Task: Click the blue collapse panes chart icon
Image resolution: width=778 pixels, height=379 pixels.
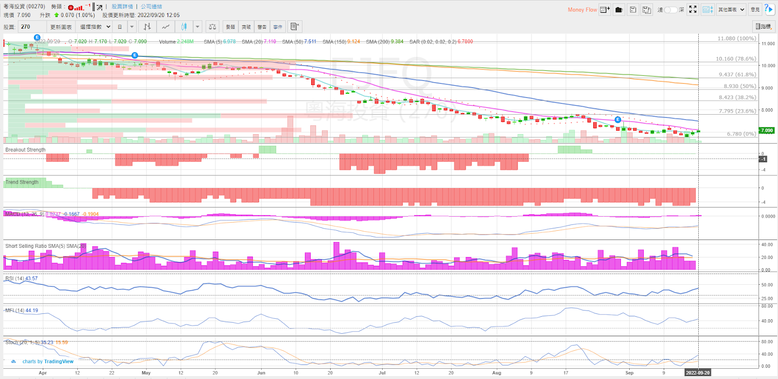Action: (707, 9)
